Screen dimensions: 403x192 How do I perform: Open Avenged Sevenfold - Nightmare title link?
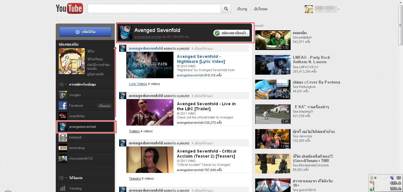pos(201,59)
